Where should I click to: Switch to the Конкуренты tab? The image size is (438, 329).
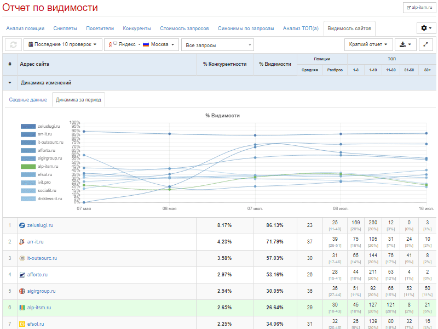[x=137, y=29]
